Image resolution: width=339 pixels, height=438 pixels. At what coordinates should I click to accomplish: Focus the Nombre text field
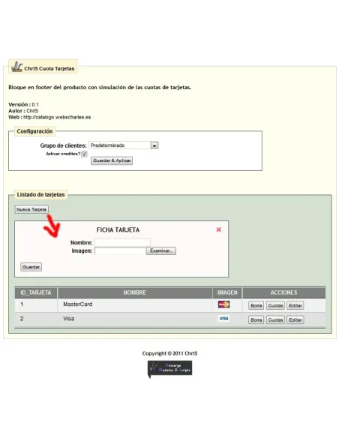(122, 242)
